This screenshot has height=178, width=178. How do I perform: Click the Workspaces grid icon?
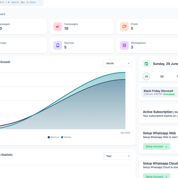coord(124,45)
